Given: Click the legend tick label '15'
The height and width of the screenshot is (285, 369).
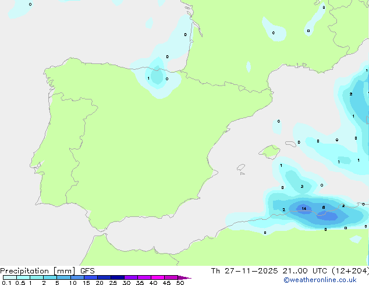Looking at the screenshot, I should pyautogui.click(x=86, y=283).
